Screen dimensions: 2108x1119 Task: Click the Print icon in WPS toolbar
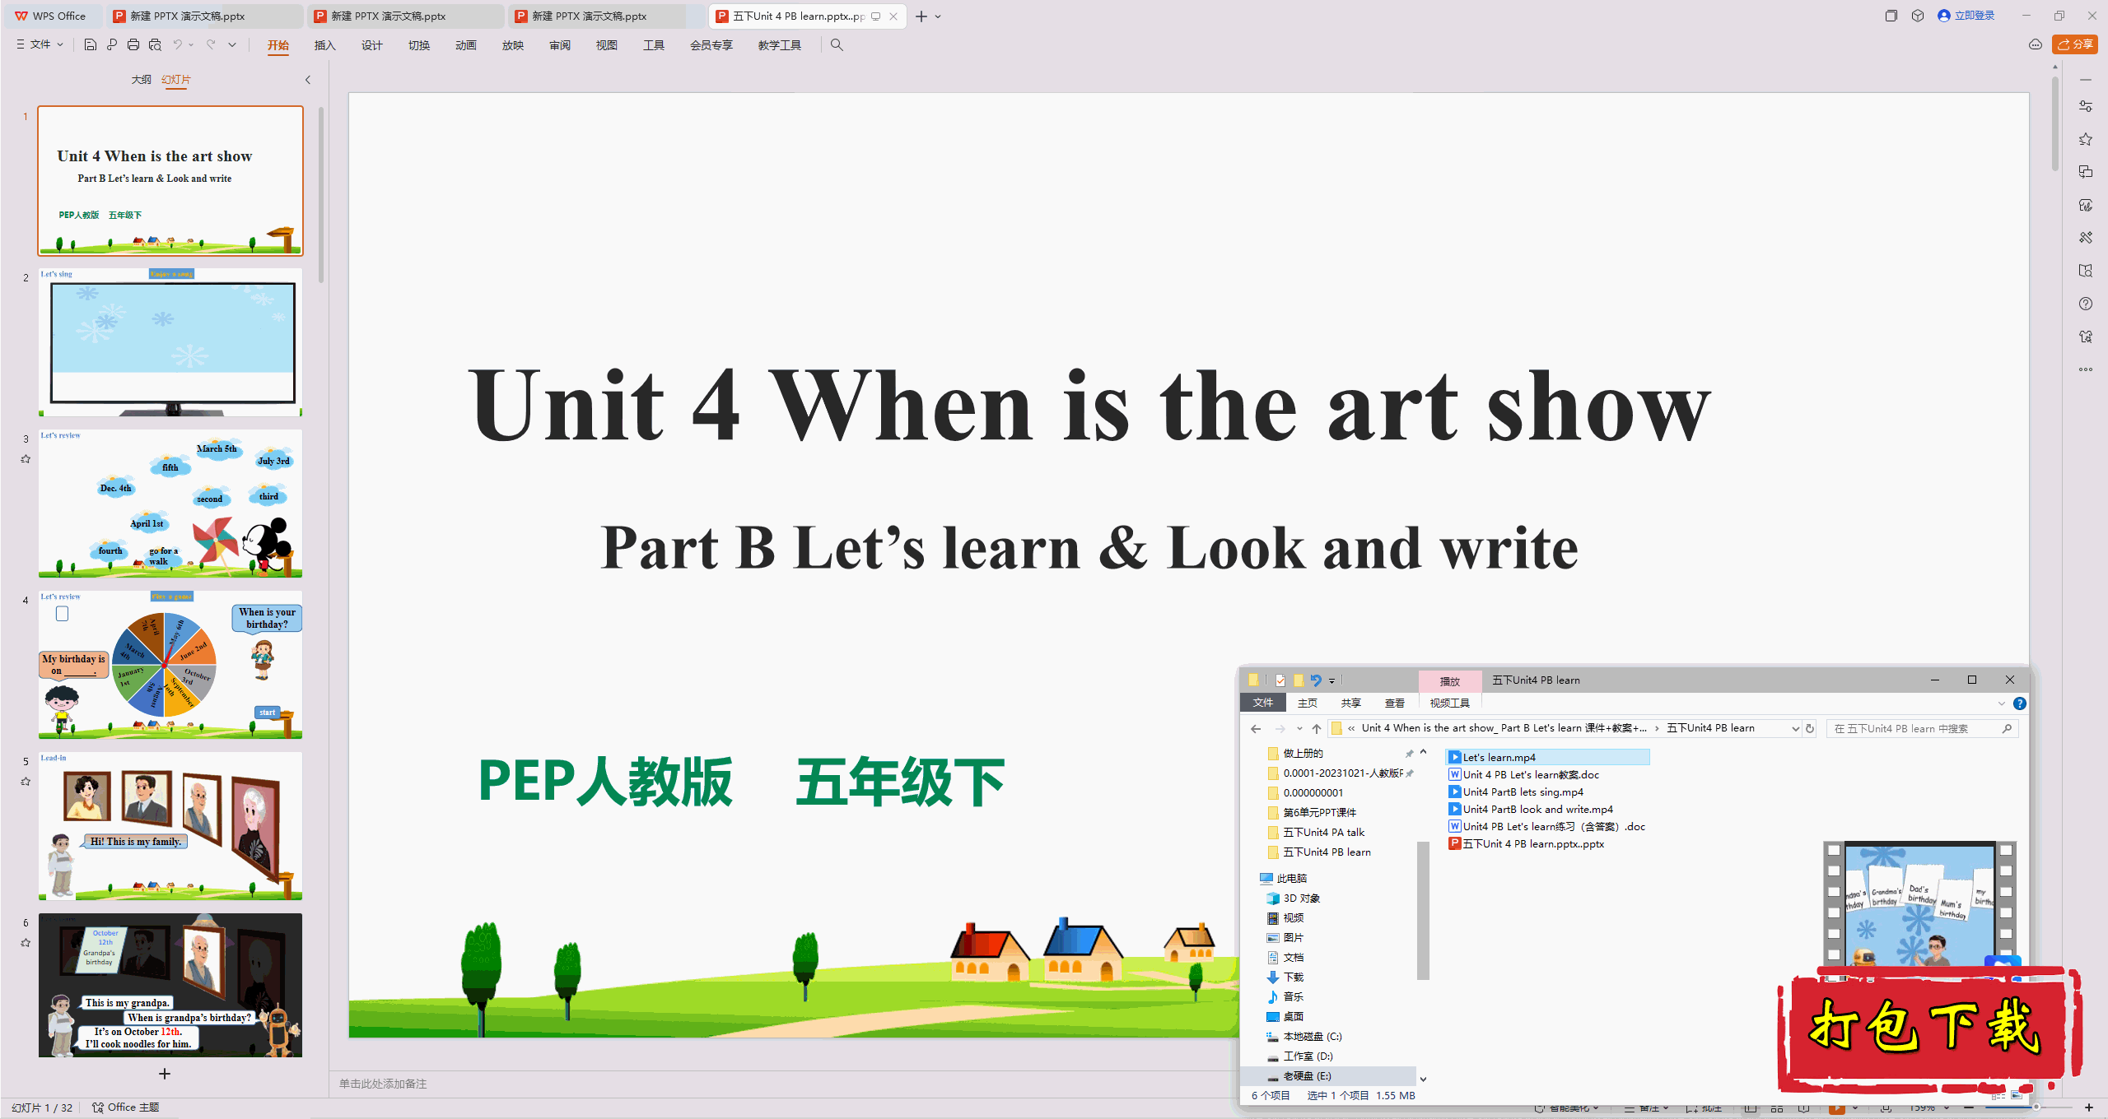tap(133, 44)
